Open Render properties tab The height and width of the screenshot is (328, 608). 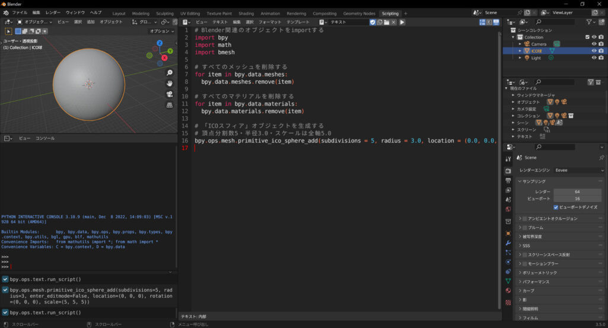click(508, 171)
